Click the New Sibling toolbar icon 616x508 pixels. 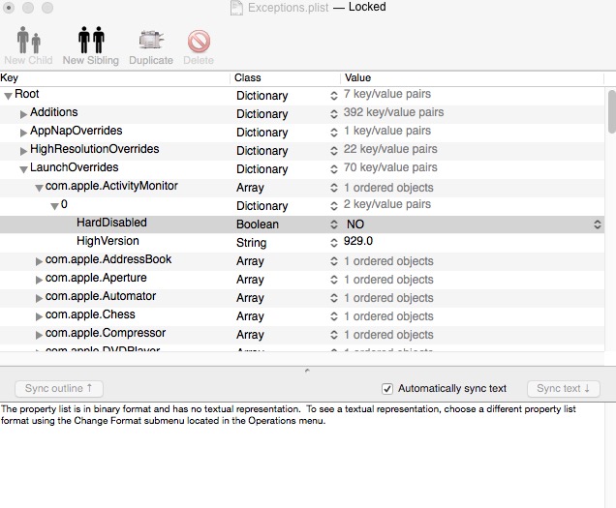coord(91,40)
